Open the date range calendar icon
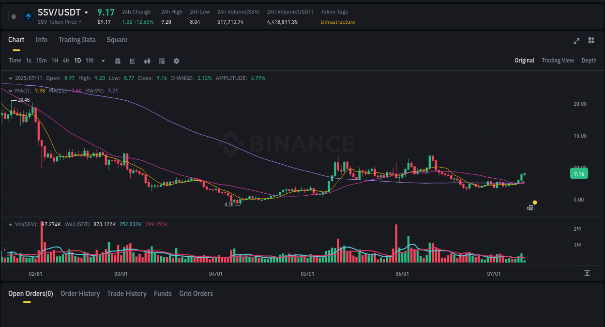 point(118,61)
